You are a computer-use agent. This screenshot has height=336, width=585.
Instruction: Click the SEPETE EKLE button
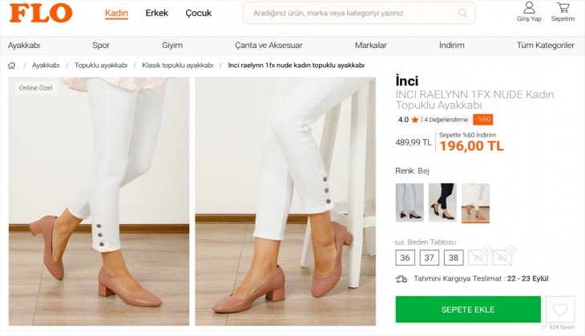coord(468,310)
